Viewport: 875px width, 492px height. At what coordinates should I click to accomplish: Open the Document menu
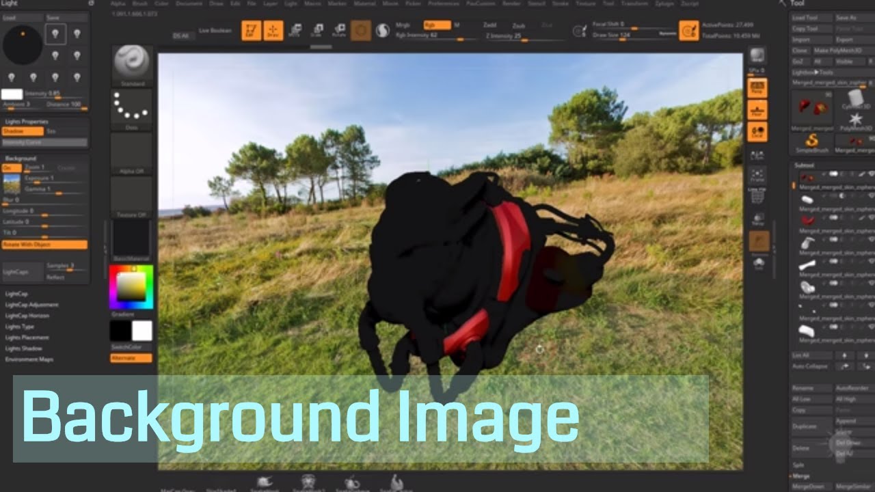189,3
